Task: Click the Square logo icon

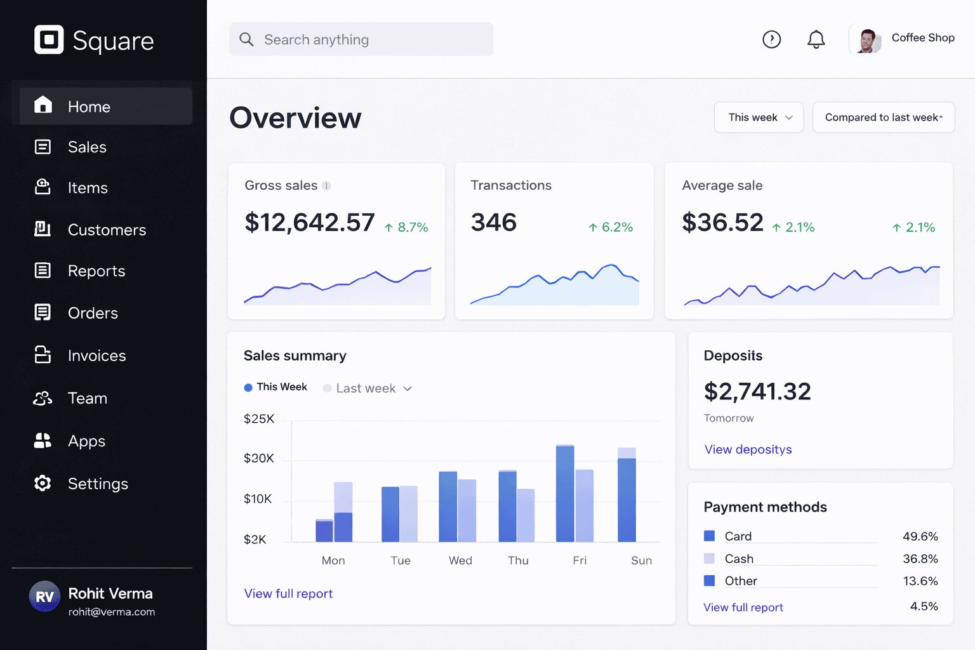Action: (49, 40)
